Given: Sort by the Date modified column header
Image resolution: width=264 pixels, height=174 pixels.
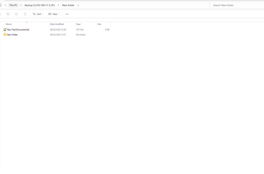Looking at the screenshot, I should pyautogui.click(x=57, y=24).
